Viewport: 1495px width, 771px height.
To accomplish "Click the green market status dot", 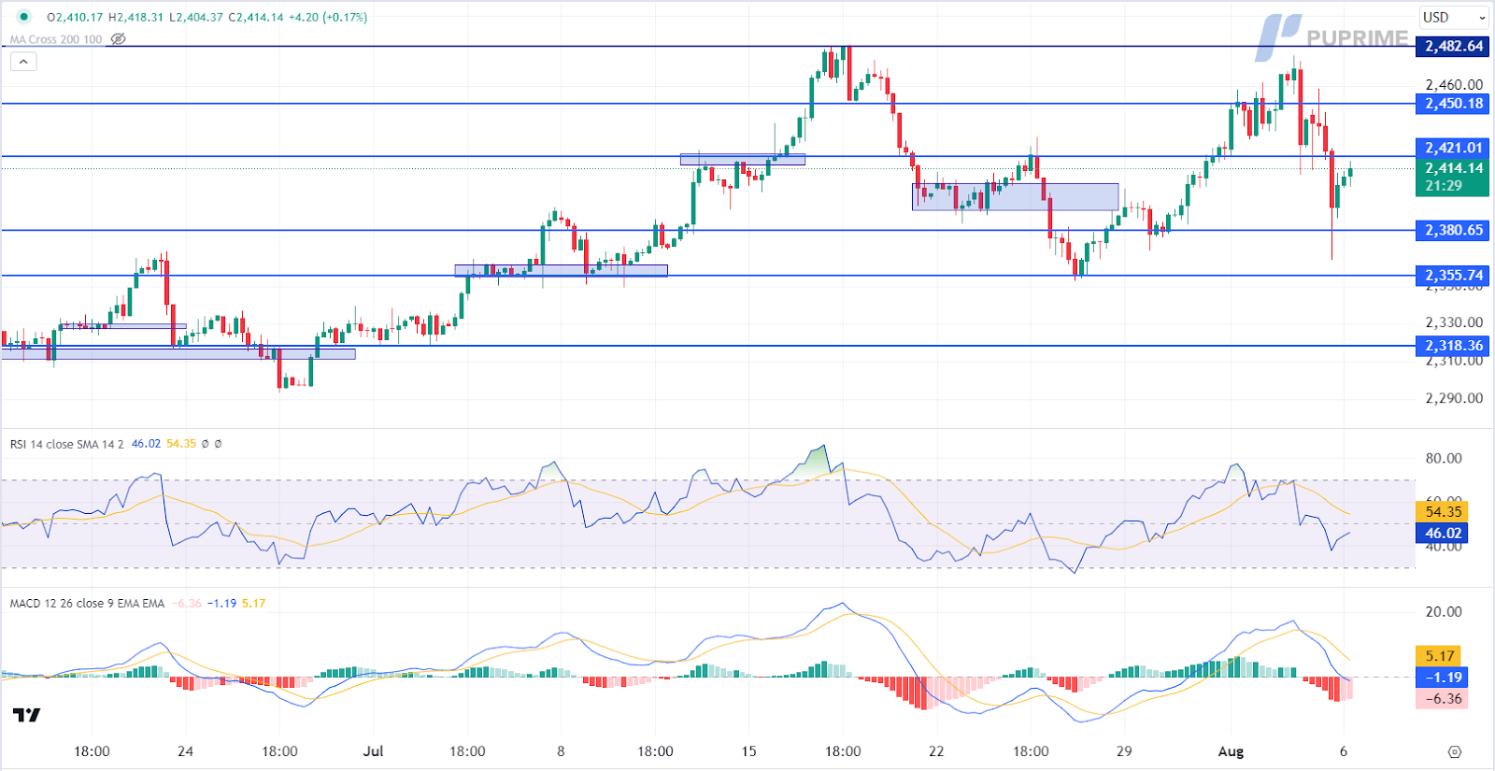I will click(23, 17).
